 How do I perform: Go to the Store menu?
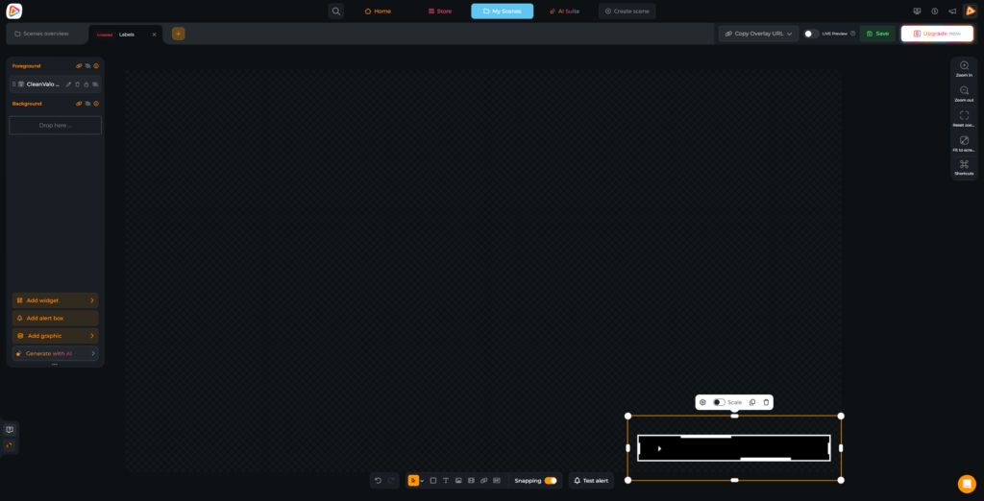click(x=439, y=12)
